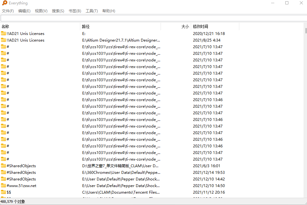The image size is (307, 205).
Task: Sort results by 路径 column header
Action: click(120, 26)
